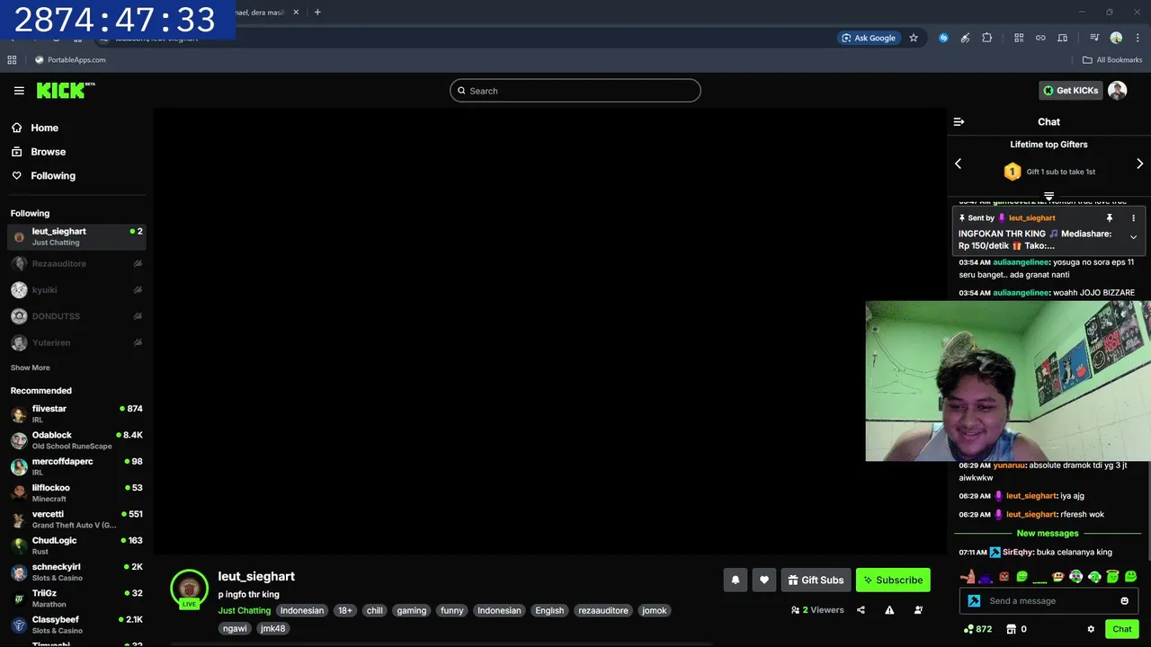Open recommended channel mercoffdaperc
Image resolution: width=1151 pixels, height=647 pixels.
coord(76,466)
